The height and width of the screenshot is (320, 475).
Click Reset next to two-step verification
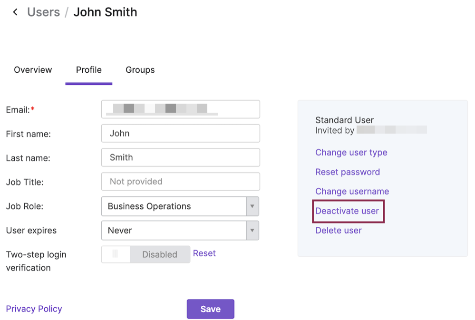tap(204, 253)
